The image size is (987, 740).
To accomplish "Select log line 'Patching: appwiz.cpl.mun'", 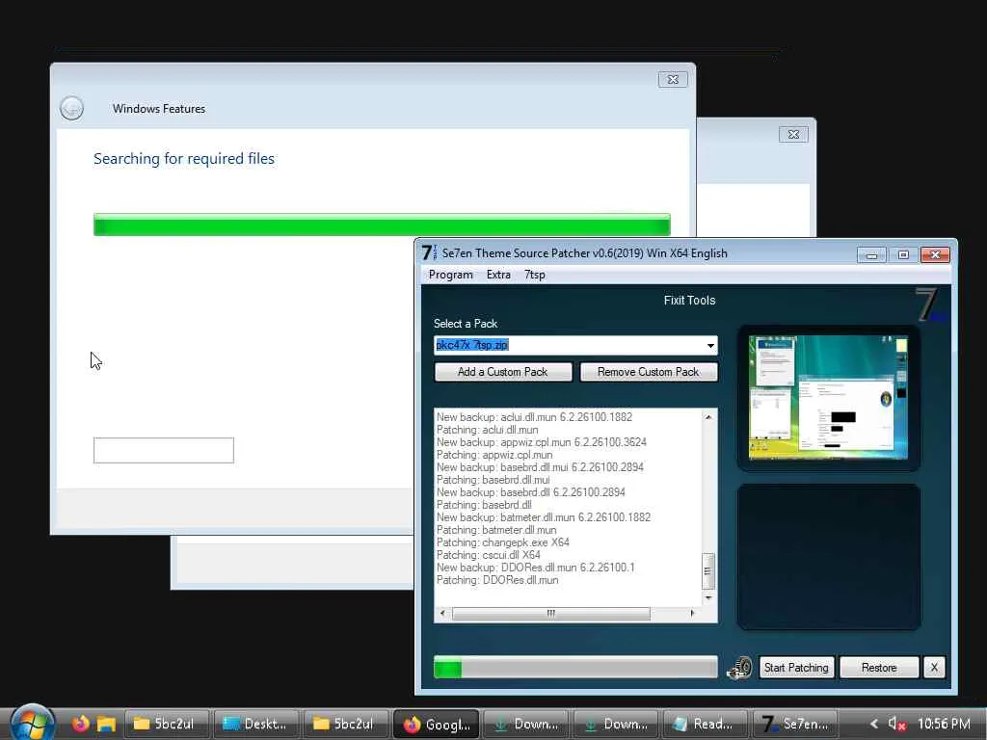I will pos(494,455).
